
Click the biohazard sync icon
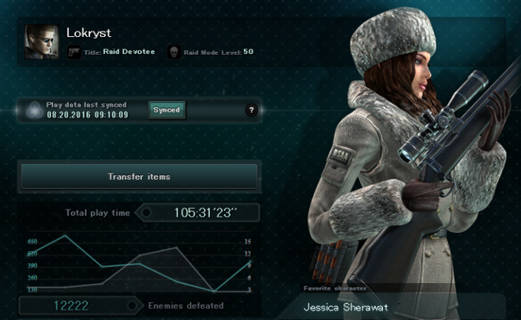point(35,110)
